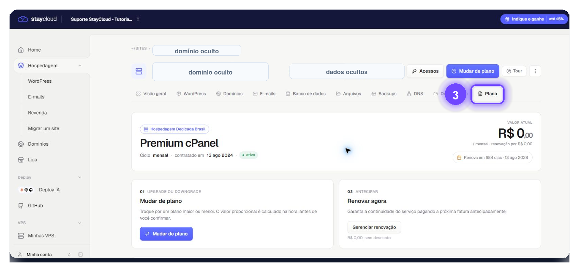This screenshot has height=272, width=579.
Task: Switch to the Backups tab
Action: 384,94
